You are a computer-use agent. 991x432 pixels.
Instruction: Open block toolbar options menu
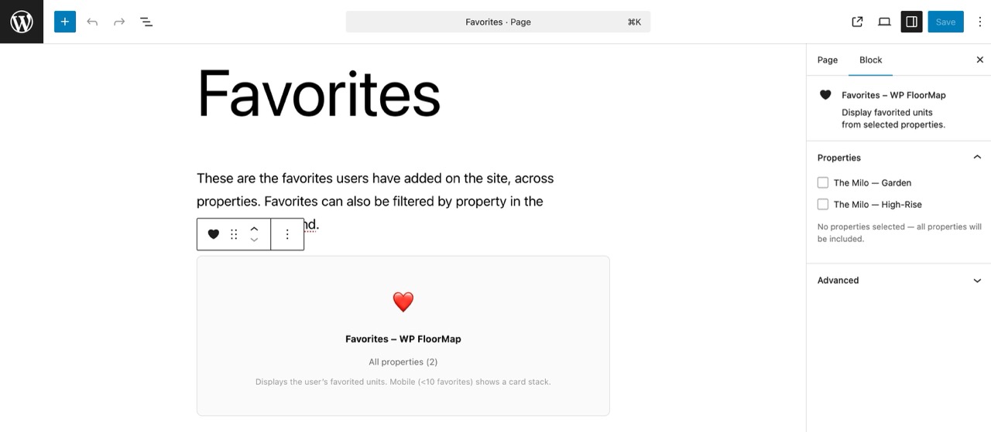click(x=287, y=234)
